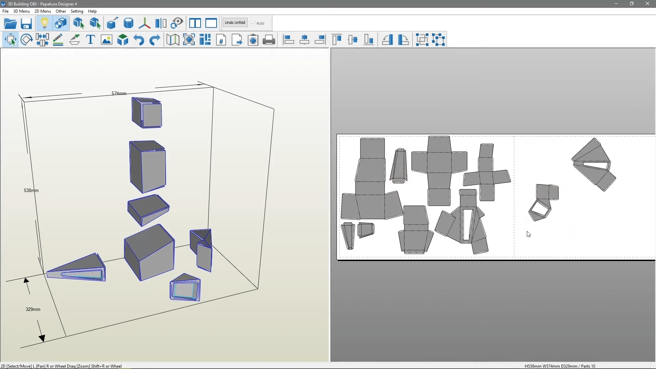Click the second 3D cube select tool
The height and width of the screenshot is (369, 656).
click(x=95, y=23)
